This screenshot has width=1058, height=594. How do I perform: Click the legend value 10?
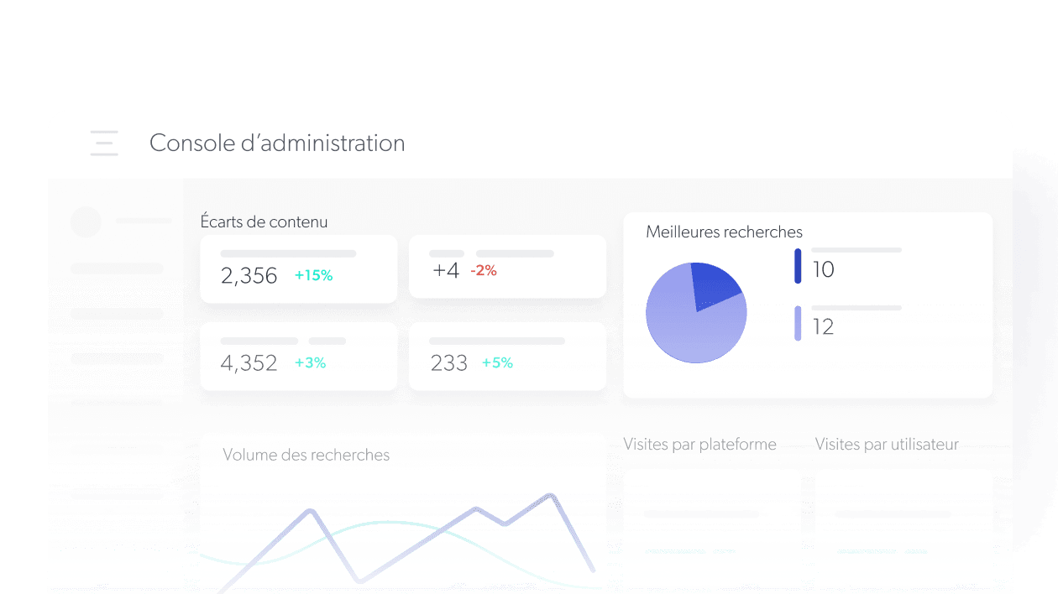823,270
